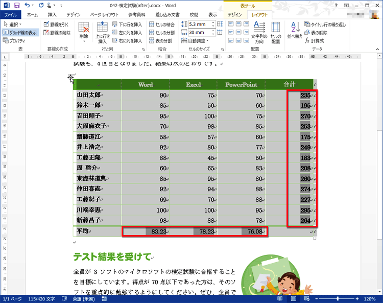Open 挿入 tab

52,15
